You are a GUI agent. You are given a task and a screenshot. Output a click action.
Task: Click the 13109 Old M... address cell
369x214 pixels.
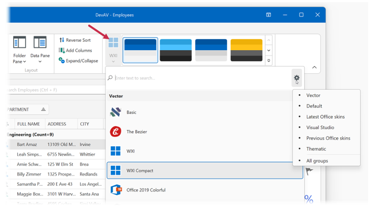coord(61,144)
